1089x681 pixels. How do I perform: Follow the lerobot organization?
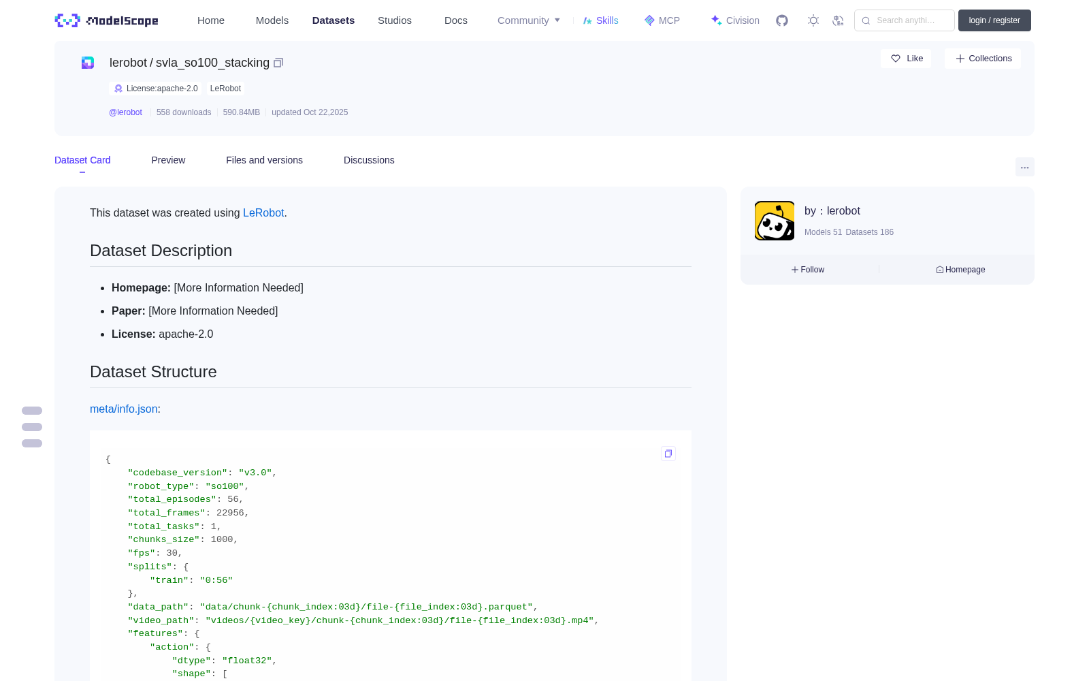tap(808, 270)
